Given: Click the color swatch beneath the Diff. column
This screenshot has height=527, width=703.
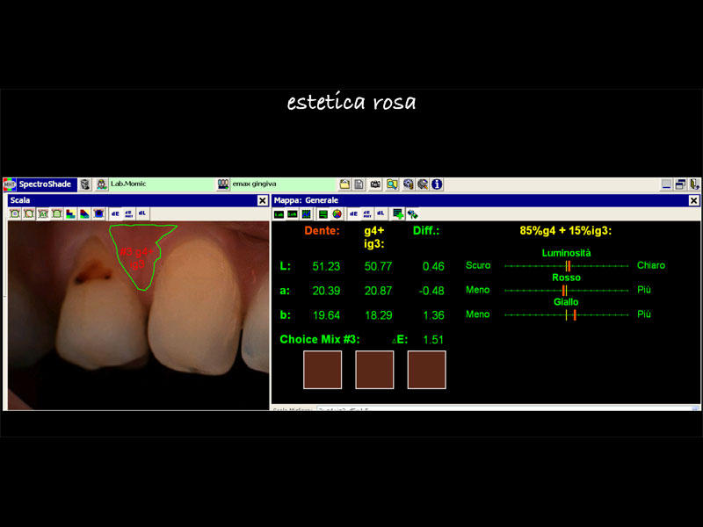Looking at the screenshot, I should pos(426,370).
